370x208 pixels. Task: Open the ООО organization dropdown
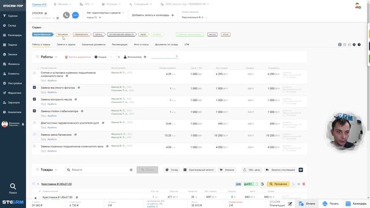pyautogui.click(x=185, y=4)
